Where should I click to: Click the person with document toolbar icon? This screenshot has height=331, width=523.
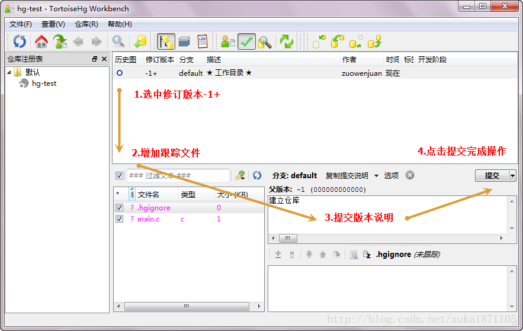tap(228, 41)
